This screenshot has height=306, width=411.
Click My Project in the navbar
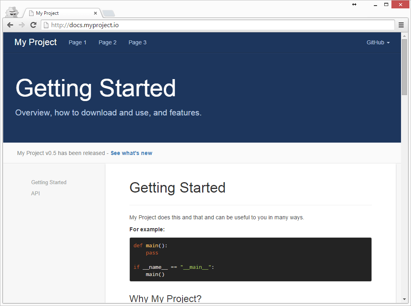(35, 42)
